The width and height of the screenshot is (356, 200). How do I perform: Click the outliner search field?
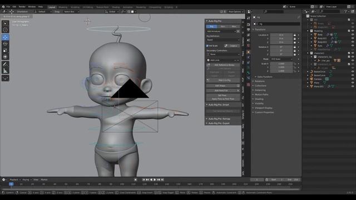[x=330, y=11]
